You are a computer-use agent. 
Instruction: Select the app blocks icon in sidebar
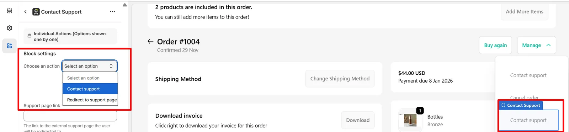(10, 46)
